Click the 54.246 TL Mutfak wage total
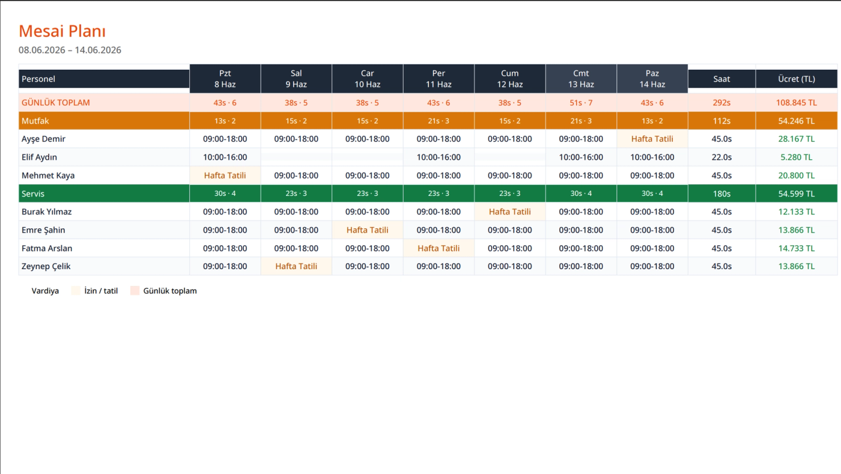This screenshot has width=841, height=474. tap(797, 121)
